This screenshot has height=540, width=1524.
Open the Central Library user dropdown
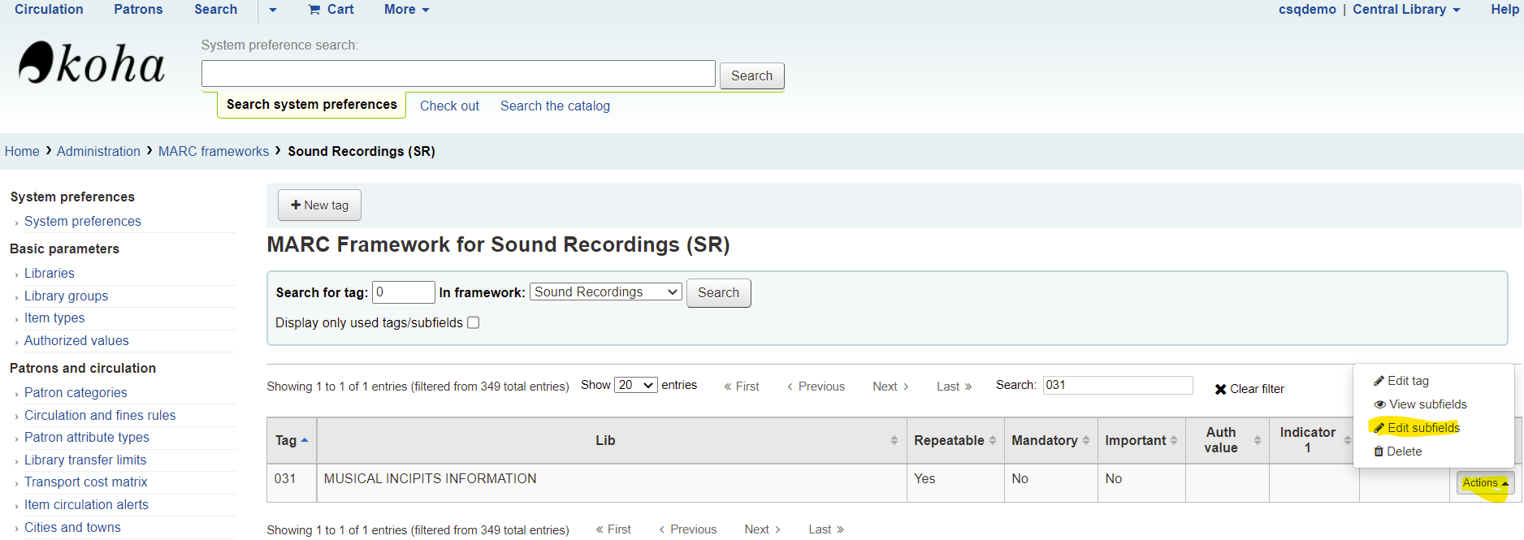[1406, 9]
